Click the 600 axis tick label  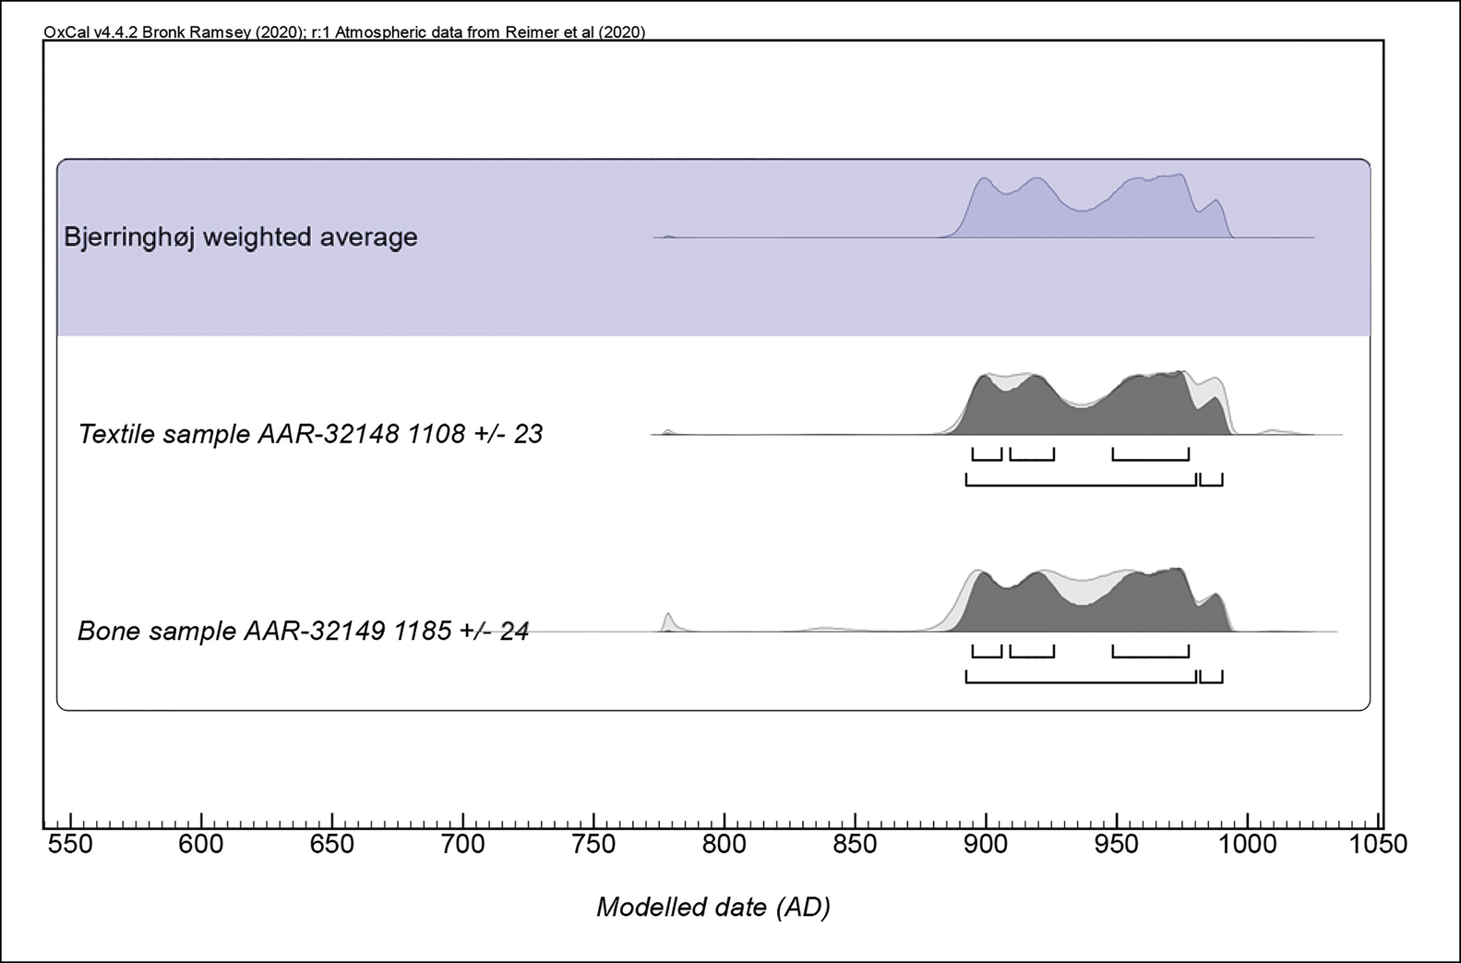click(201, 844)
